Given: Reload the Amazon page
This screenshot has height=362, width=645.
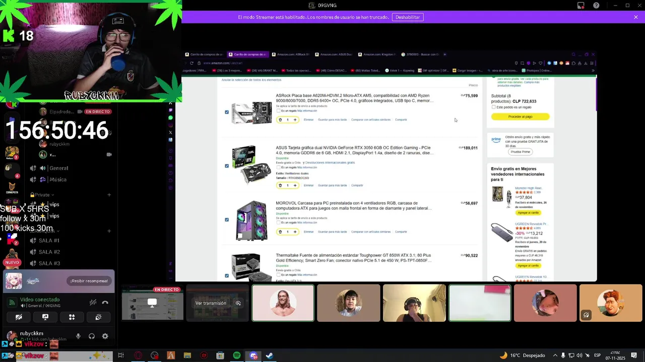Looking at the screenshot, I should pyautogui.click(x=191, y=63).
